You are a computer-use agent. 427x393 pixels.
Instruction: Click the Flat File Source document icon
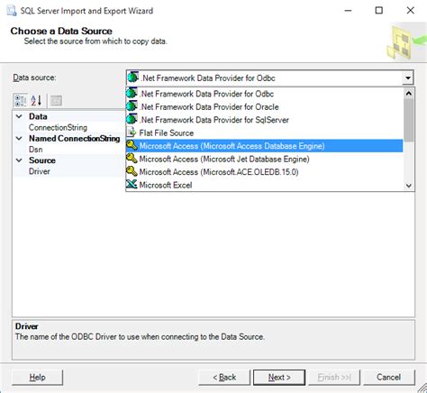[132, 133]
